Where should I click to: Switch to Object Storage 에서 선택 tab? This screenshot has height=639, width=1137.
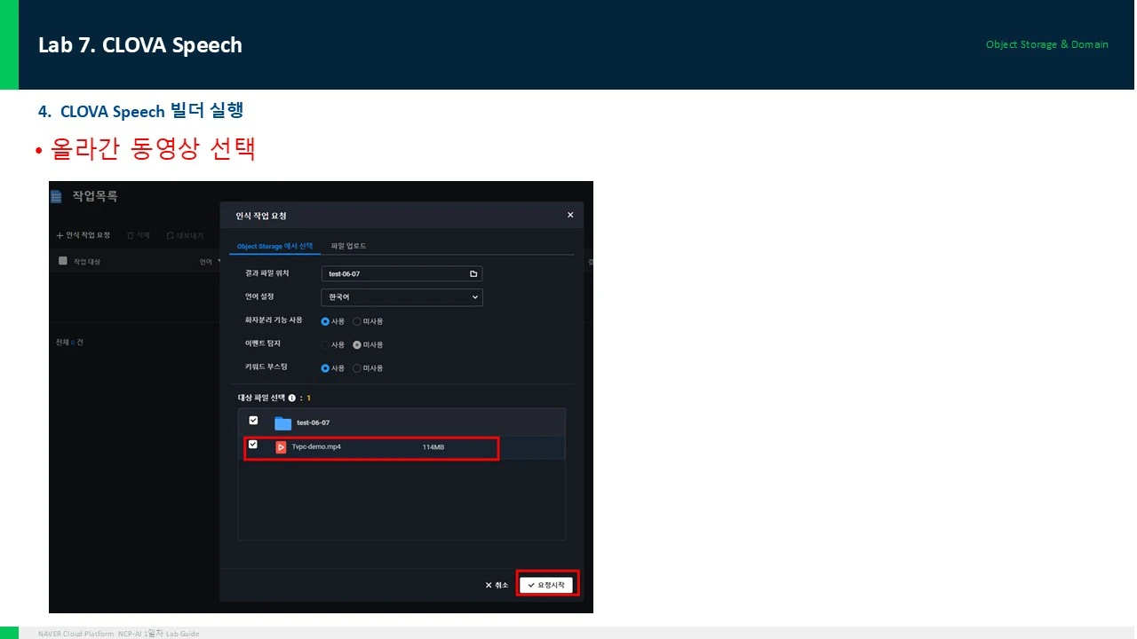coord(274,246)
